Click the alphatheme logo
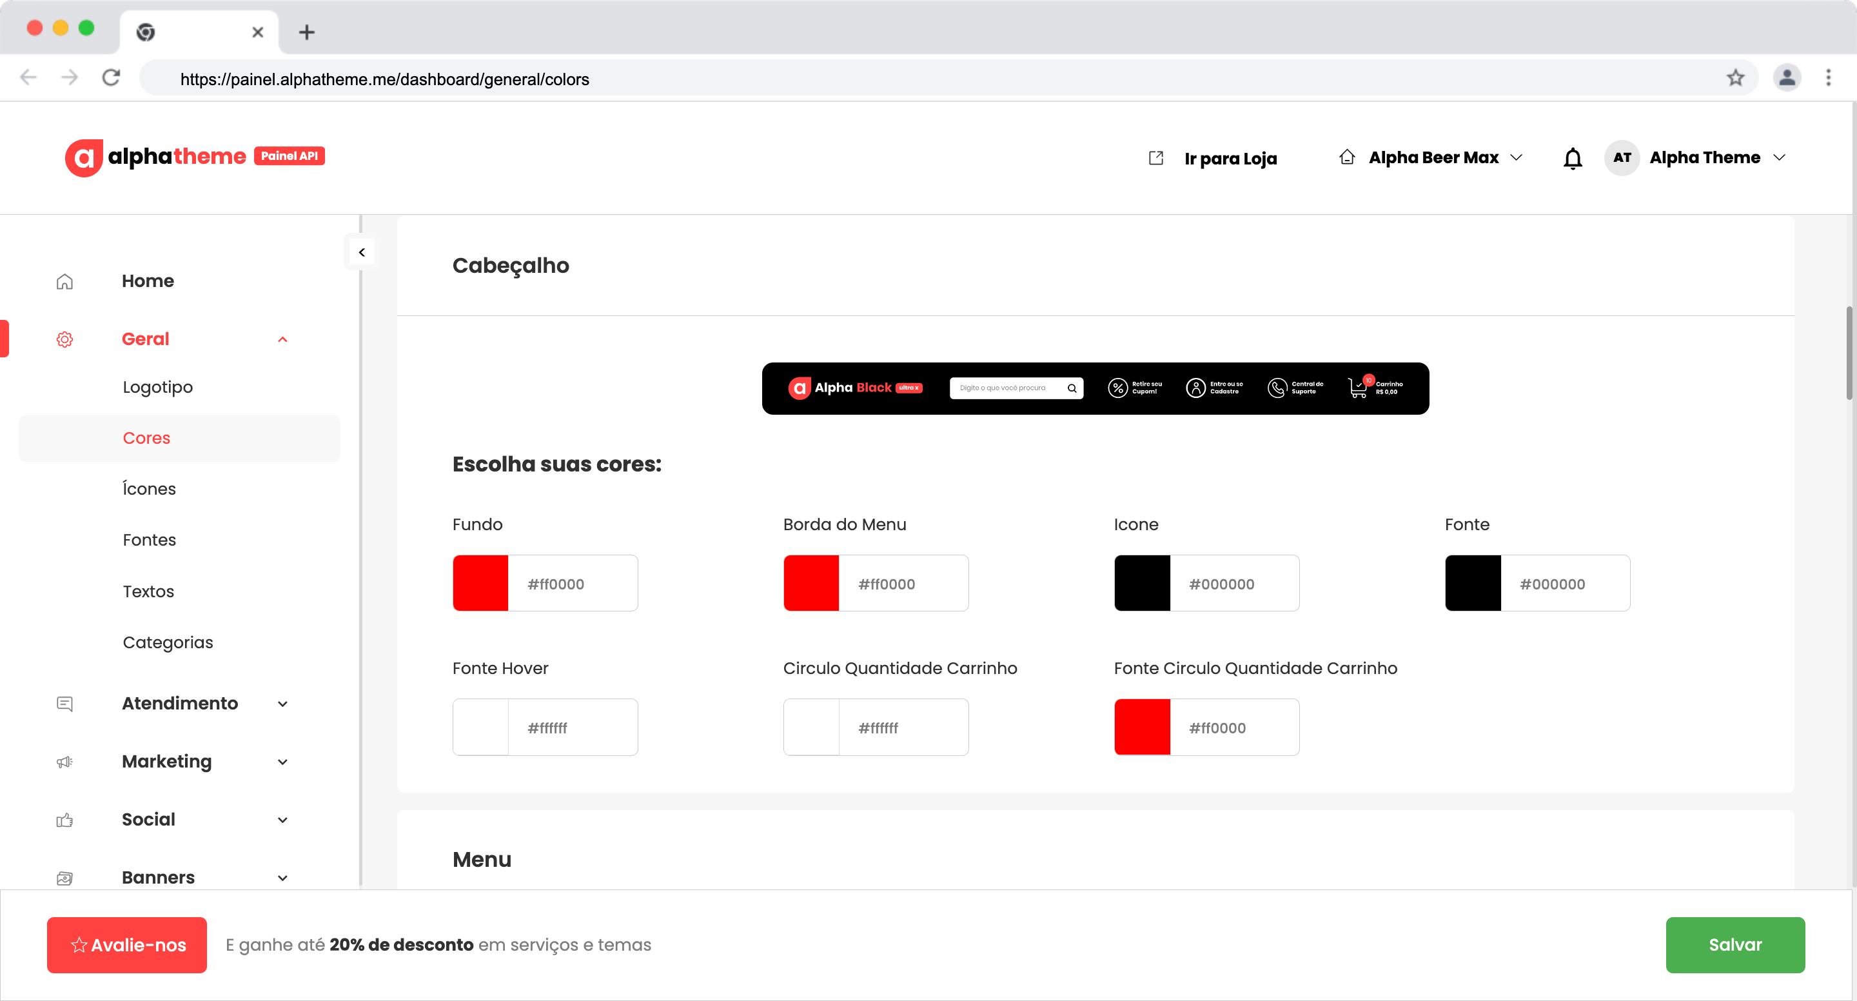 [x=177, y=157]
